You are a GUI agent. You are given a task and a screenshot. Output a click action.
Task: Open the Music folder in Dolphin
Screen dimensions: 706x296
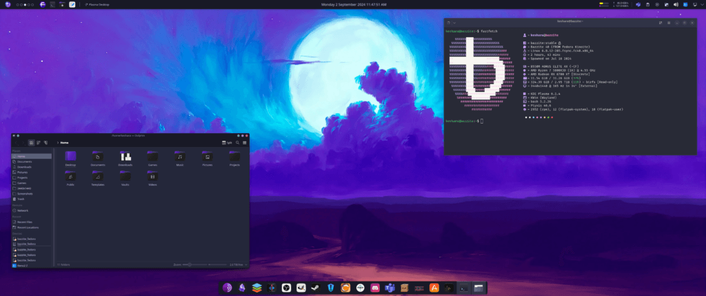tap(180, 159)
